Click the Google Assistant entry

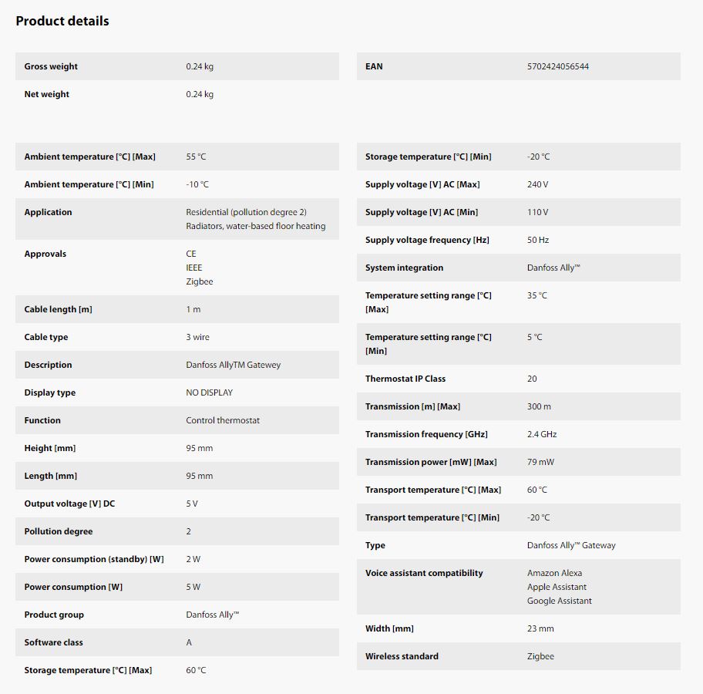(559, 601)
